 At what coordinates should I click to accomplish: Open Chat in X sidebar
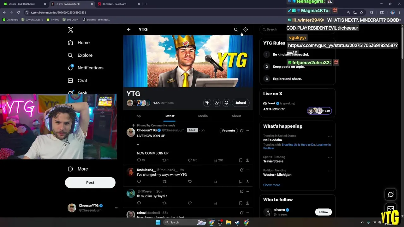click(x=78, y=81)
